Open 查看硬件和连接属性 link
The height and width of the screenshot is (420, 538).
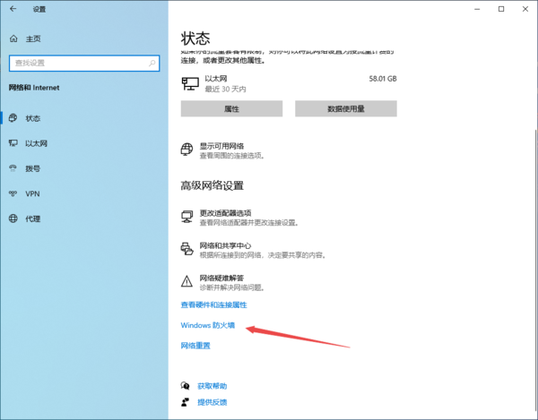pos(213,304)
